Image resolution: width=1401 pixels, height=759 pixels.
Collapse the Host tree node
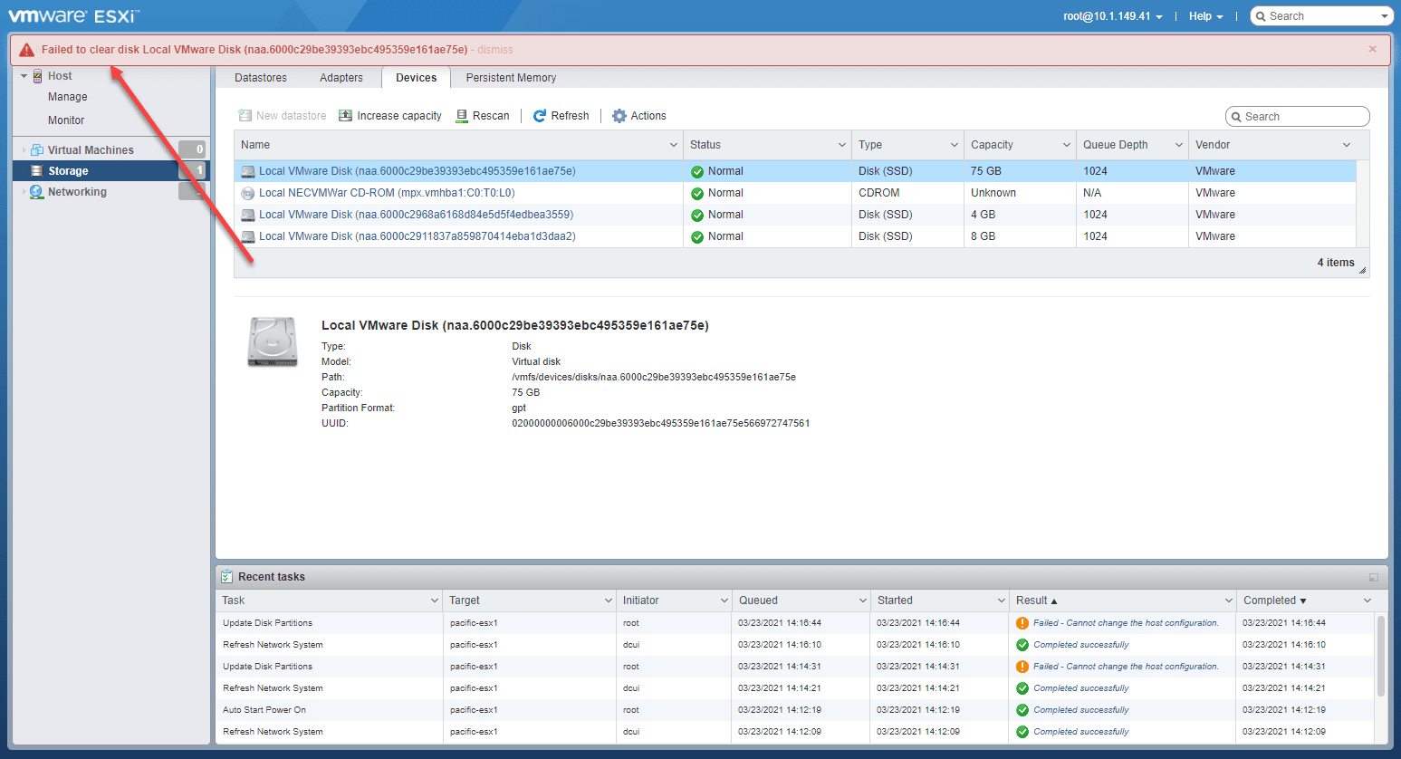[24, 76]
